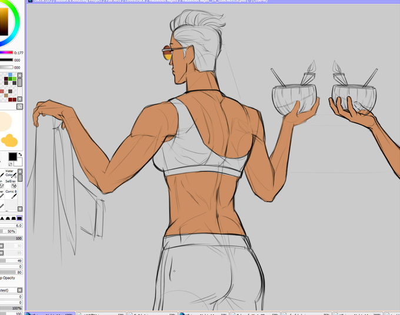Click the brush tray scrollbar thumb

coord(20,177)
